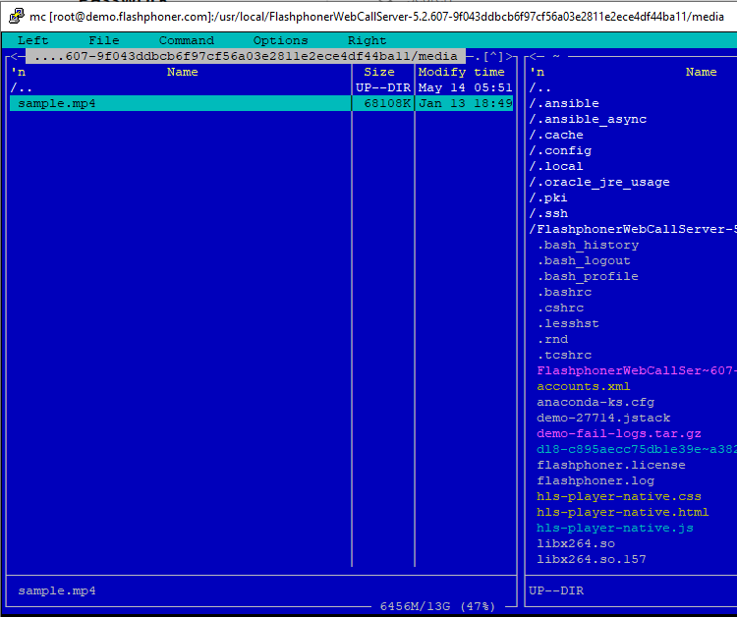Open the Right panel menu
The image size is (737, 617).
[x=368, y=40]
